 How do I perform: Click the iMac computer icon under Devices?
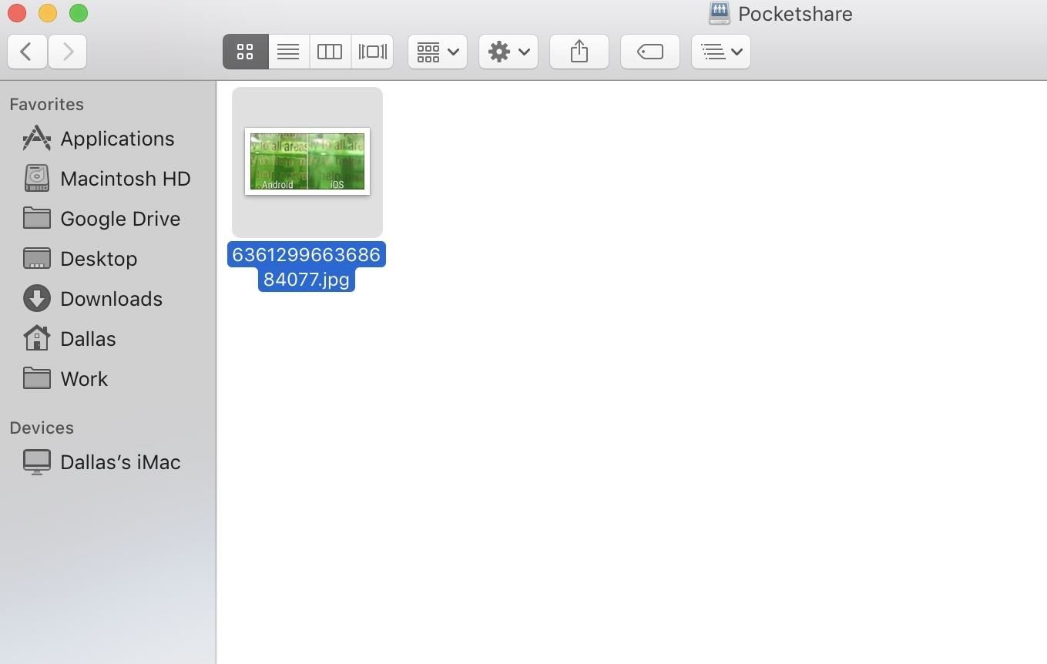36,462
